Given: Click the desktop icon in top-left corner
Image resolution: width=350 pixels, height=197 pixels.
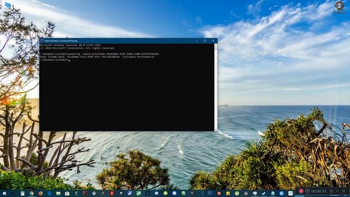Looking at the screenshot, I should tap(8, 5).
